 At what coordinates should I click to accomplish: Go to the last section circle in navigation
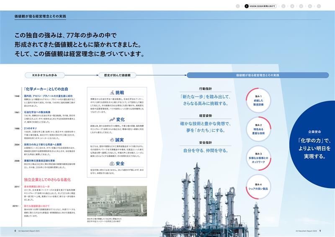point(319,6)
